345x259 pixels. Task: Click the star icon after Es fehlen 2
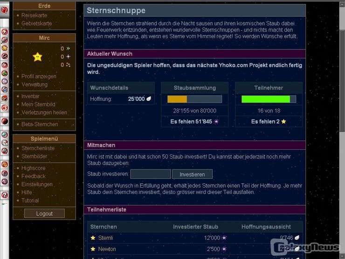283,121
